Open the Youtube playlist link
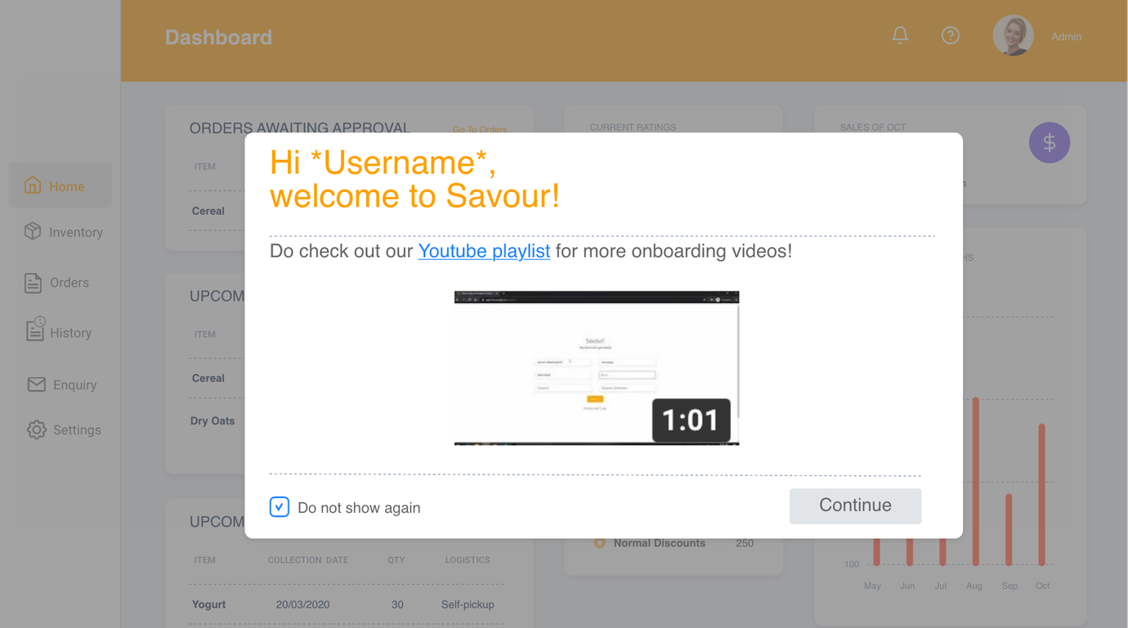 pos(484,251)
